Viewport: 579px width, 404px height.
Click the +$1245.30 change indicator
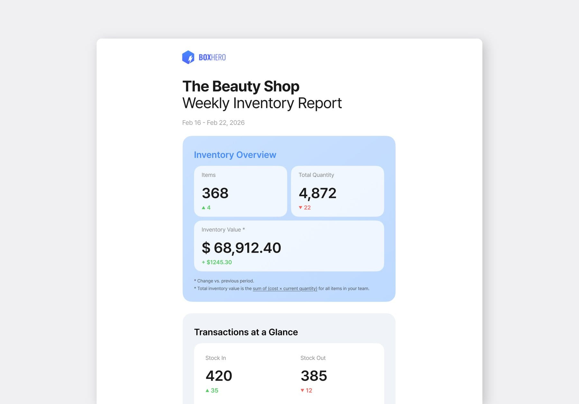point(216,262)
